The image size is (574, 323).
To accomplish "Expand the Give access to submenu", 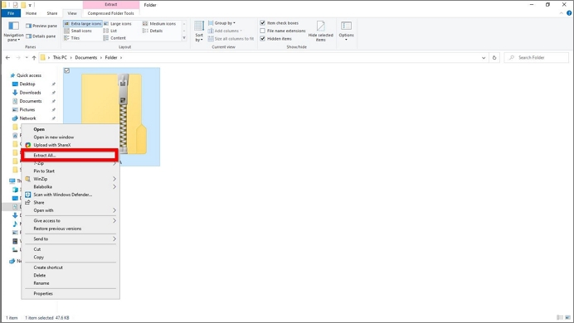I will (71, 220).
